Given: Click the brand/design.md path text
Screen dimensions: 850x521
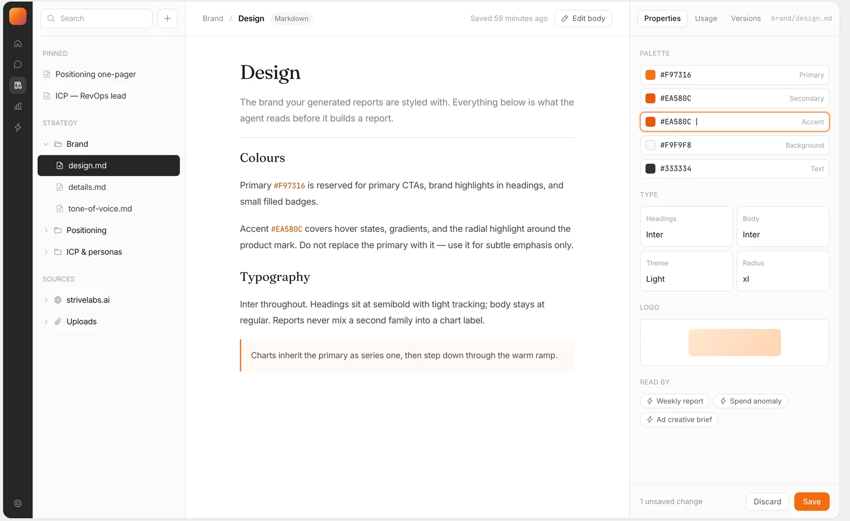Looking at the screenshot, I should [801, 19].
